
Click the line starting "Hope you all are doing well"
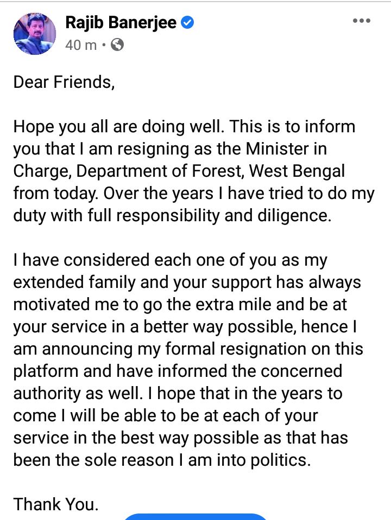click(185, 127)
